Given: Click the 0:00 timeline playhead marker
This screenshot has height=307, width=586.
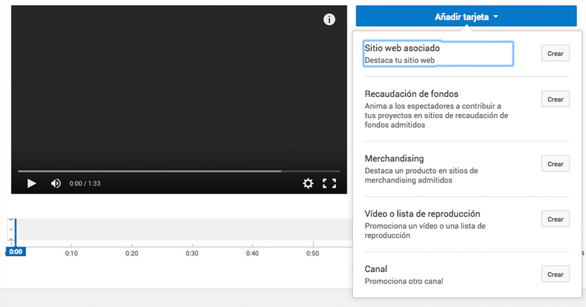Looking at the screenshot, I should pyautogui.click(x=16, y=252).
